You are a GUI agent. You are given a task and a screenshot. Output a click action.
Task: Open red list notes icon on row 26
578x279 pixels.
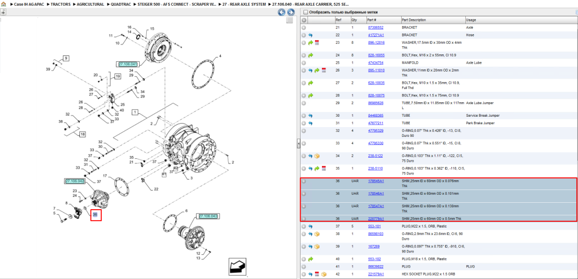[x=323, y=70]
